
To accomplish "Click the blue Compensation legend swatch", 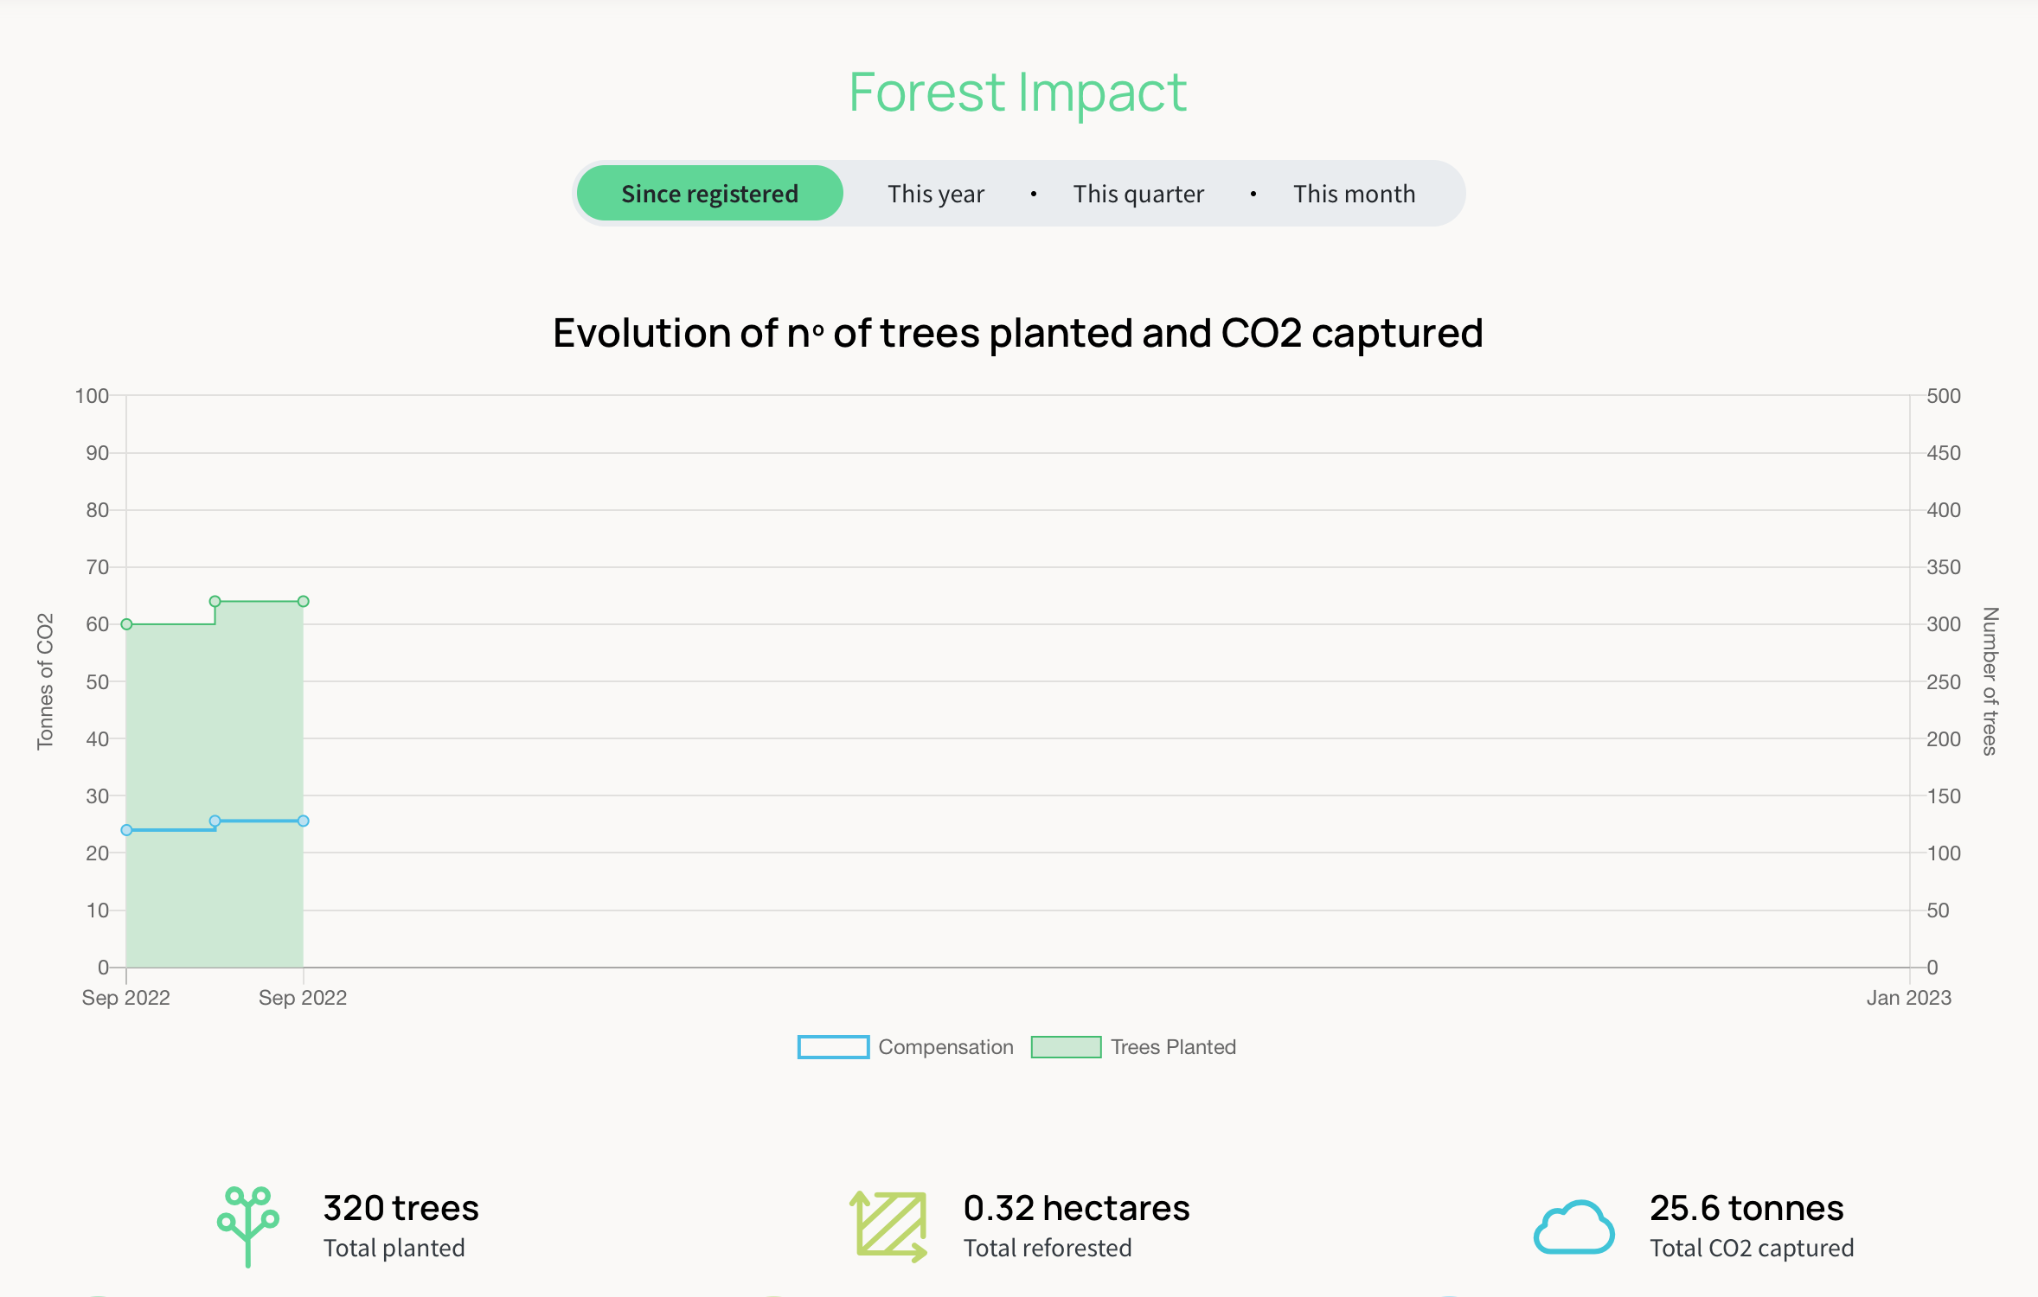I will [833, 1047].
